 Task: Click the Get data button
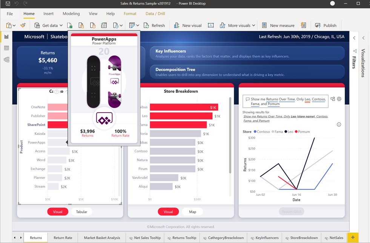pyautogui.click(x=46, y=26)
